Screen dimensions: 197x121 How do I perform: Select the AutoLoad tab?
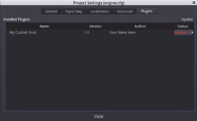point(125,11)
